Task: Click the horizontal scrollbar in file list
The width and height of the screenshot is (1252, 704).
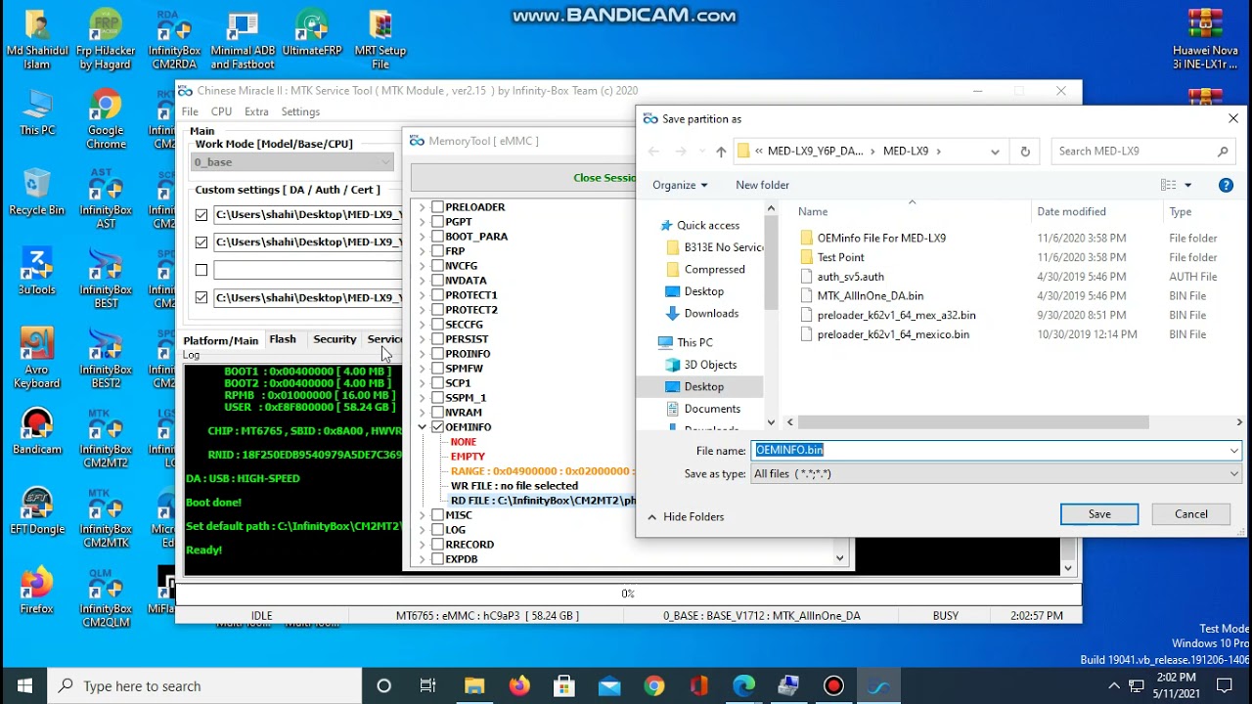Action: coord(973,422)
